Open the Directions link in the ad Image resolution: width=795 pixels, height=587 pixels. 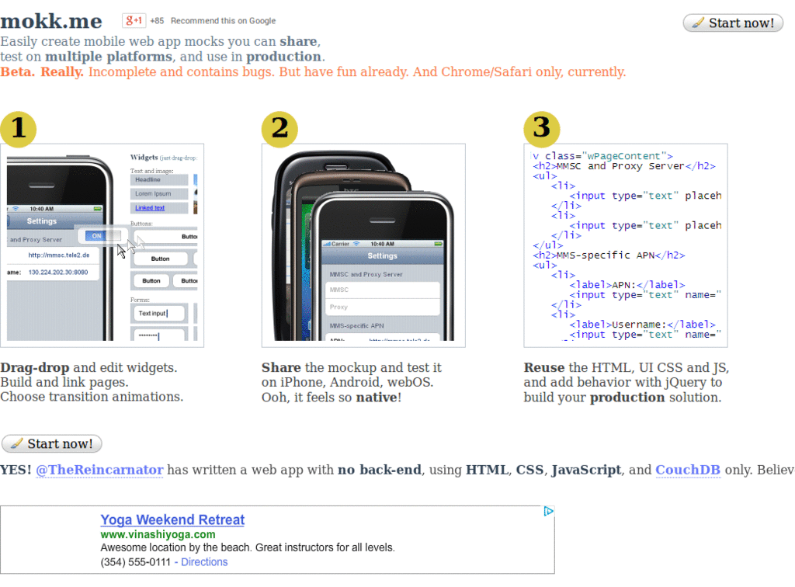[204, 561]
